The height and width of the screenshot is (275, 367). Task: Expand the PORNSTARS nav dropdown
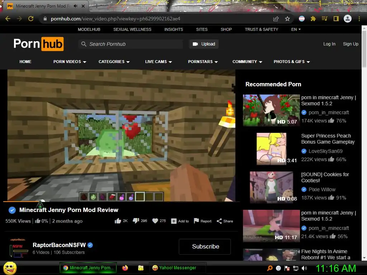[x=203, y=62]
